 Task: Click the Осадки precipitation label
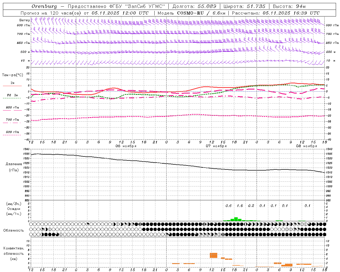(x=14, y=209)
